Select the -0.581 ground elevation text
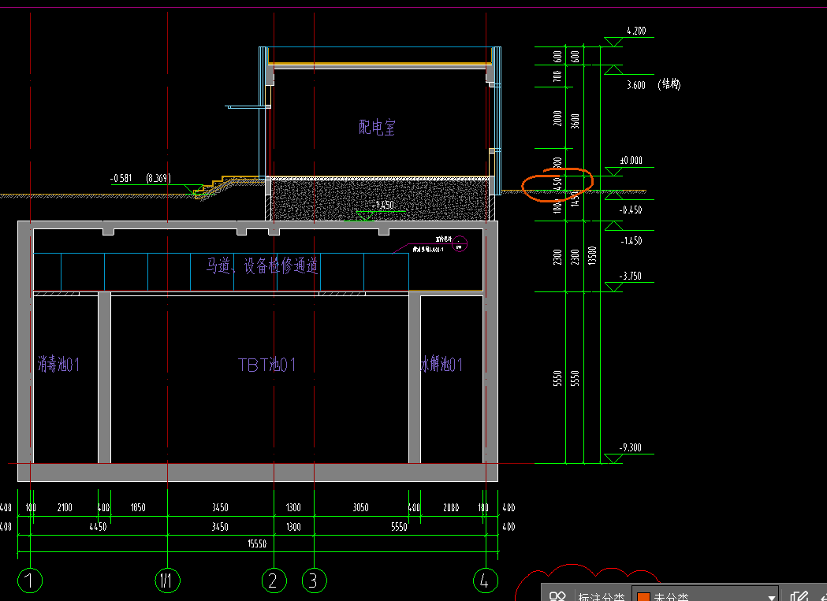Viewport: 827px width, 601px height. 121,178
